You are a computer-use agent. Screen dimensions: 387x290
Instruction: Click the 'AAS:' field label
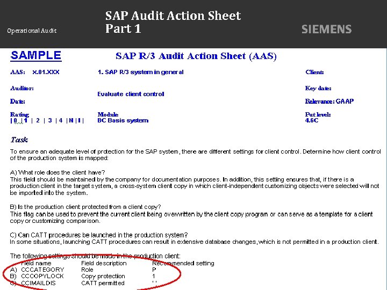pos(18,72)
